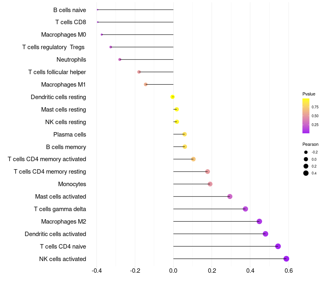323x282 pixels.
Task: Select the T cells CD4 naive dot
Action: pos(278,246)
